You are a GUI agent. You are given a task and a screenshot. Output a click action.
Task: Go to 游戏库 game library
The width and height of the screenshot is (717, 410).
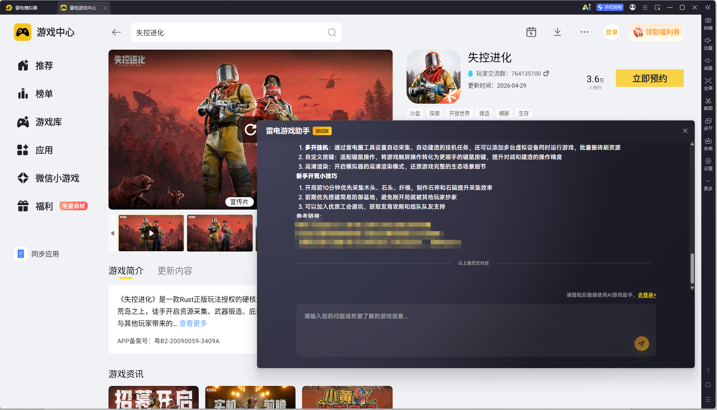[x=40, y=122]
